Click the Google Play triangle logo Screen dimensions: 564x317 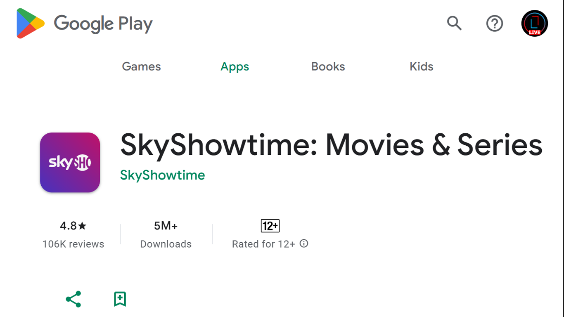31,24
